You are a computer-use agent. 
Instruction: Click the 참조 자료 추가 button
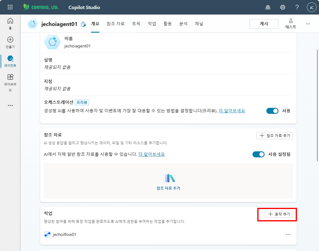point(275,136)
